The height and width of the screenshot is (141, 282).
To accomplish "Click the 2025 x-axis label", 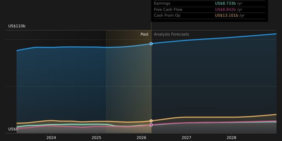I will (x=96, y=138).
